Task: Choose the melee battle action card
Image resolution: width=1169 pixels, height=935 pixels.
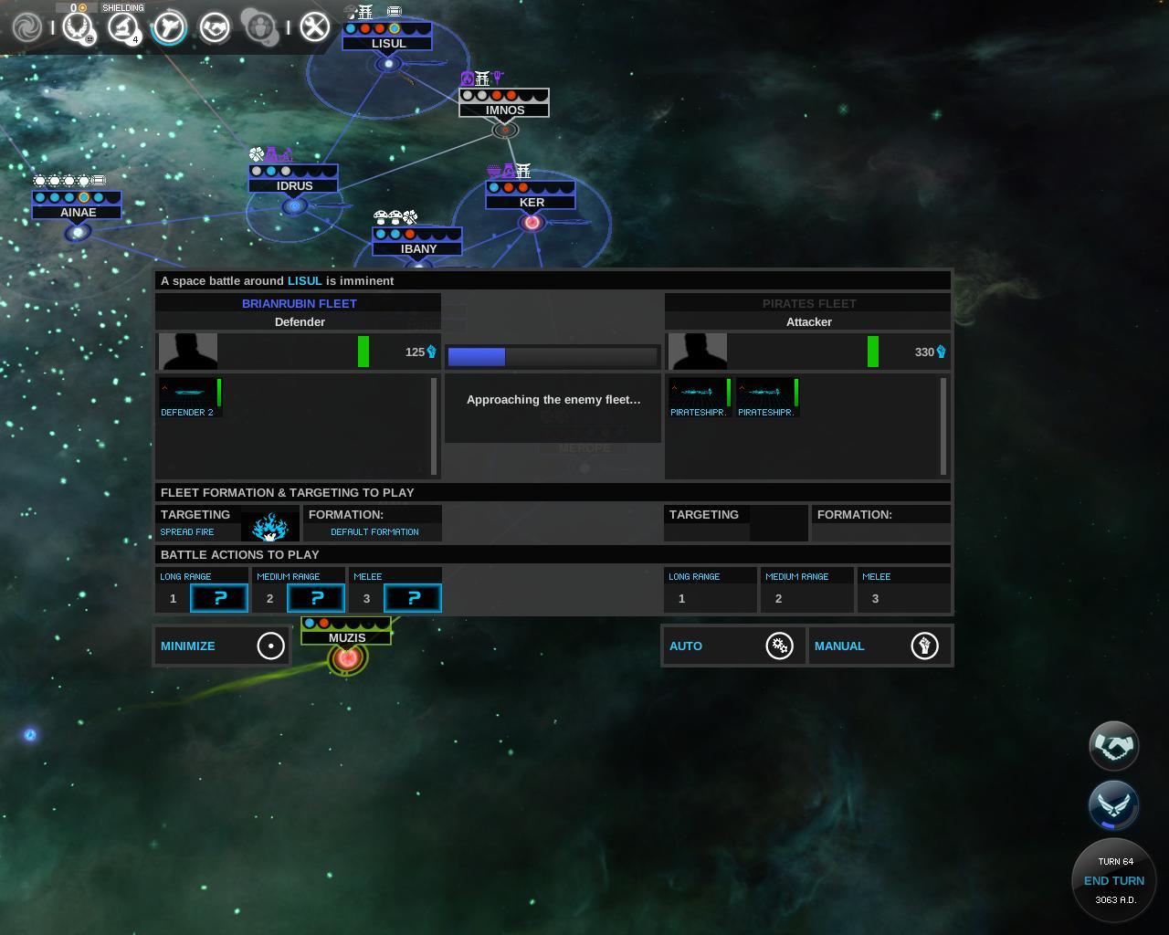Action: click(413, 598)
